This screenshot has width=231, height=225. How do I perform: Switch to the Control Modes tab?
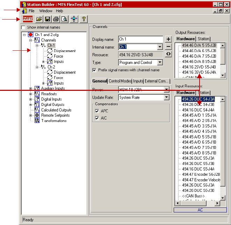coord(120,81)
